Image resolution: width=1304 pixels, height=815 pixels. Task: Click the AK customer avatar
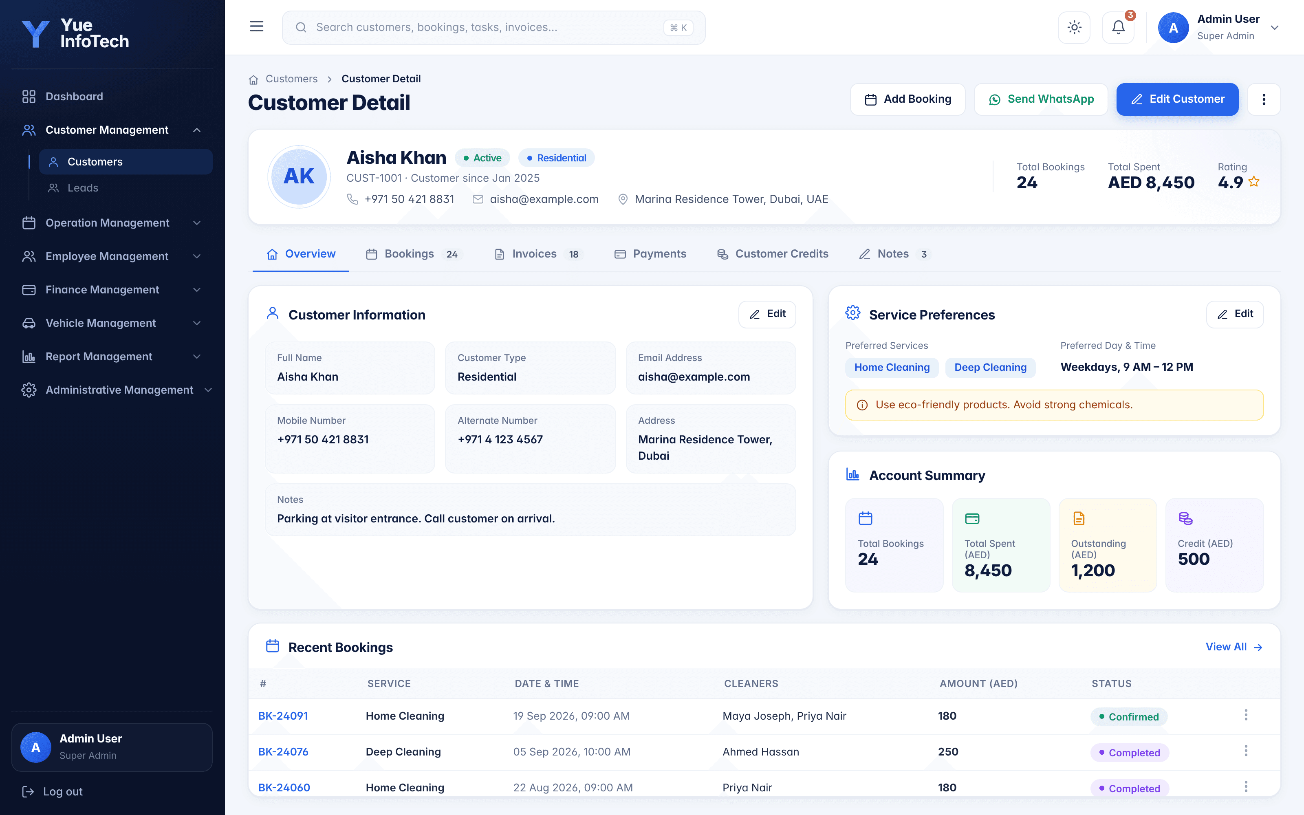coord(299,176)
